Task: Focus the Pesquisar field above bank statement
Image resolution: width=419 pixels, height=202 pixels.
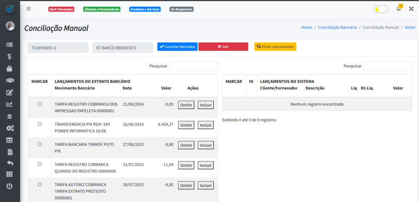Action: (x=194, y=66)
